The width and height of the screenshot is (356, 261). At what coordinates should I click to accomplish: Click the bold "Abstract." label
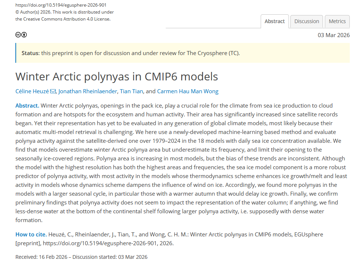[27, 106]
